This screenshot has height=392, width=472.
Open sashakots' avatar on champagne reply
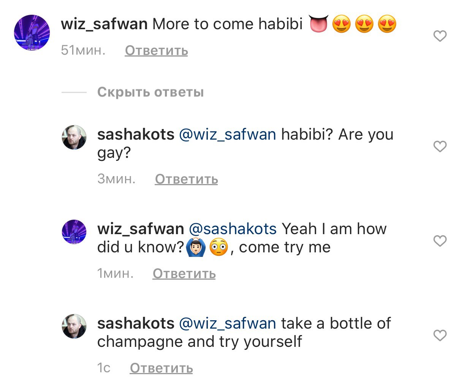[74, 326]
